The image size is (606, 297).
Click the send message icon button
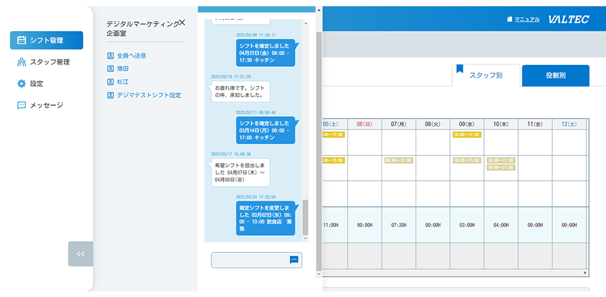coord(294,260)
